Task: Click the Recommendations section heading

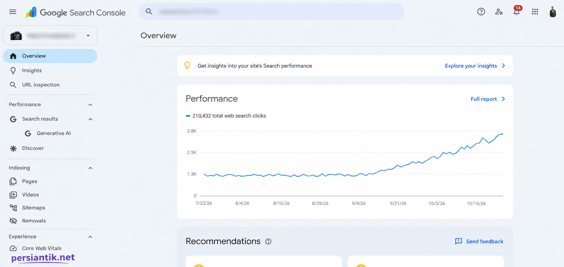Action: coord(223,241)
